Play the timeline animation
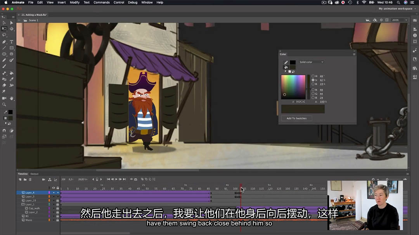 click(x=116, y=179)
